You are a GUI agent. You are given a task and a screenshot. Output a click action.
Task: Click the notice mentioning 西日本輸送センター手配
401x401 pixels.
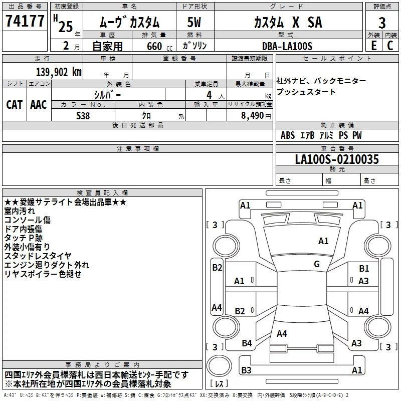[97, 375]
